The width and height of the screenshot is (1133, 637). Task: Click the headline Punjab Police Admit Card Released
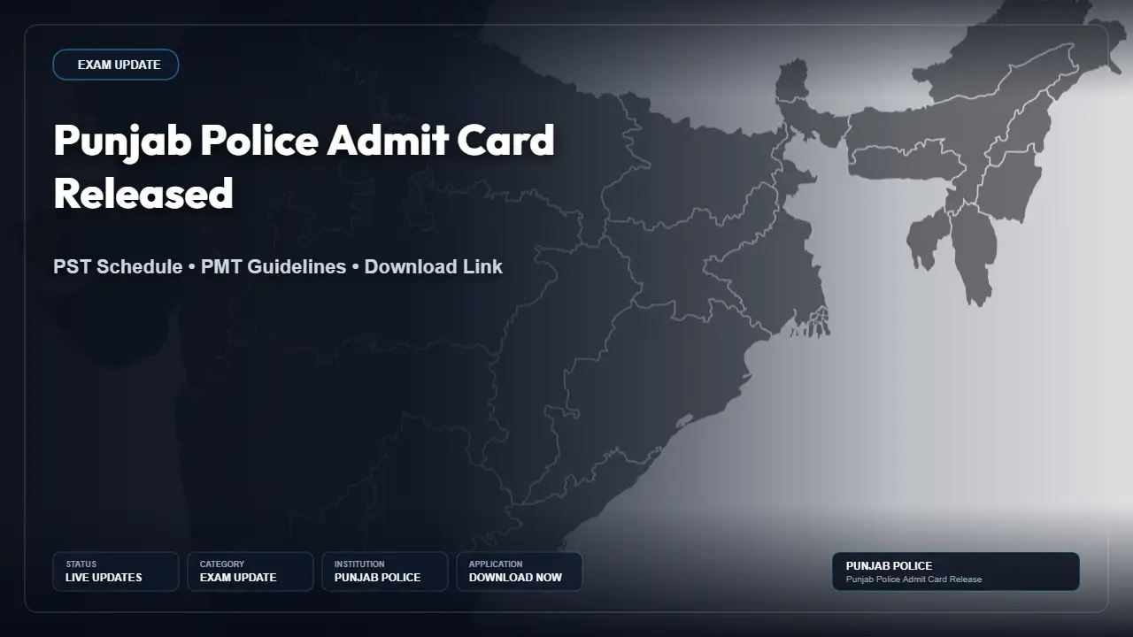click(x=304, y=166)
